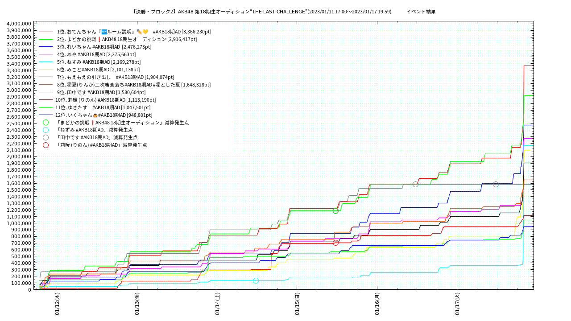Click the 01/14(土) date label on the x-axis

(218, 304)
